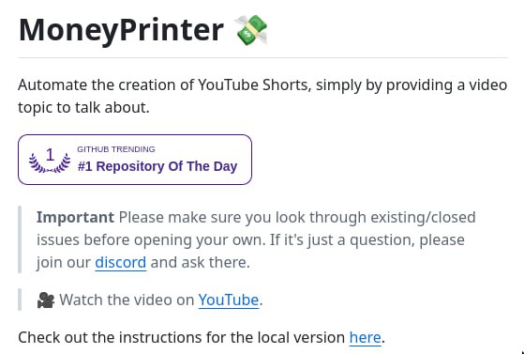Viewport: 524px width, 354px height.
Task: Click the divider line under the heading
Action: click(262, 57)
